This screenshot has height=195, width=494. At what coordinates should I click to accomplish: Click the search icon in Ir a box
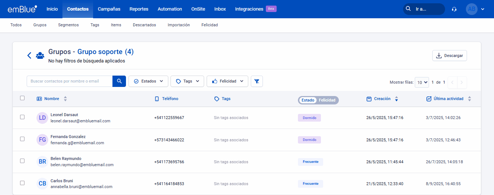(408, 9)
